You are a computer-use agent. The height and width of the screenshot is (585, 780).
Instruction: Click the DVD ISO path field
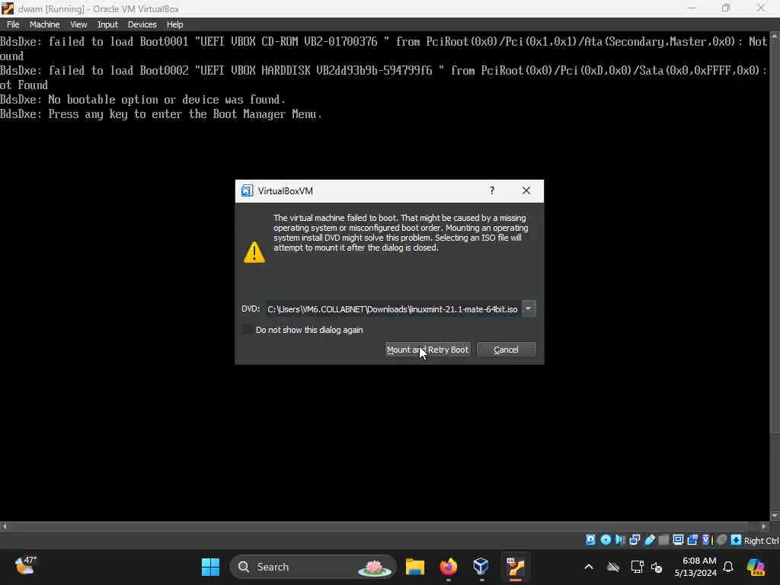point(392,309)
